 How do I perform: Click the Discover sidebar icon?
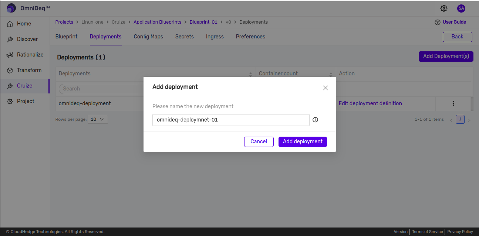click(10, 39)
